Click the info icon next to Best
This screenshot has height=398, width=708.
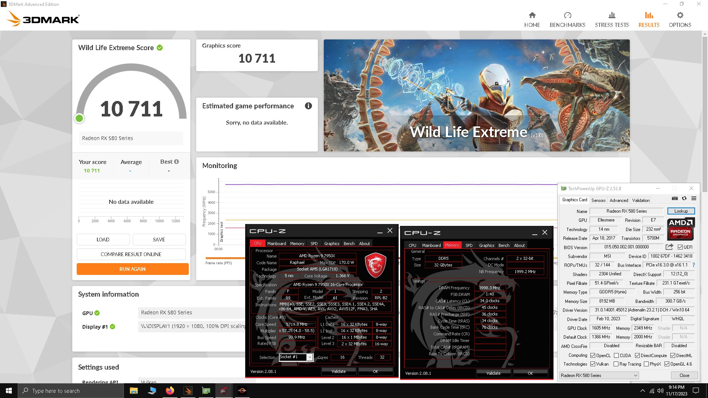177,162
